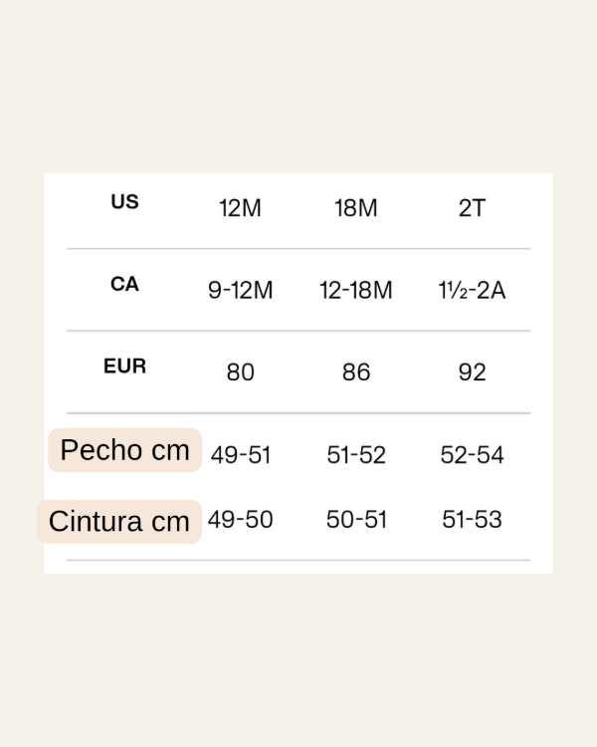
Task: Click the Pecho cm label
Action: 124,450
